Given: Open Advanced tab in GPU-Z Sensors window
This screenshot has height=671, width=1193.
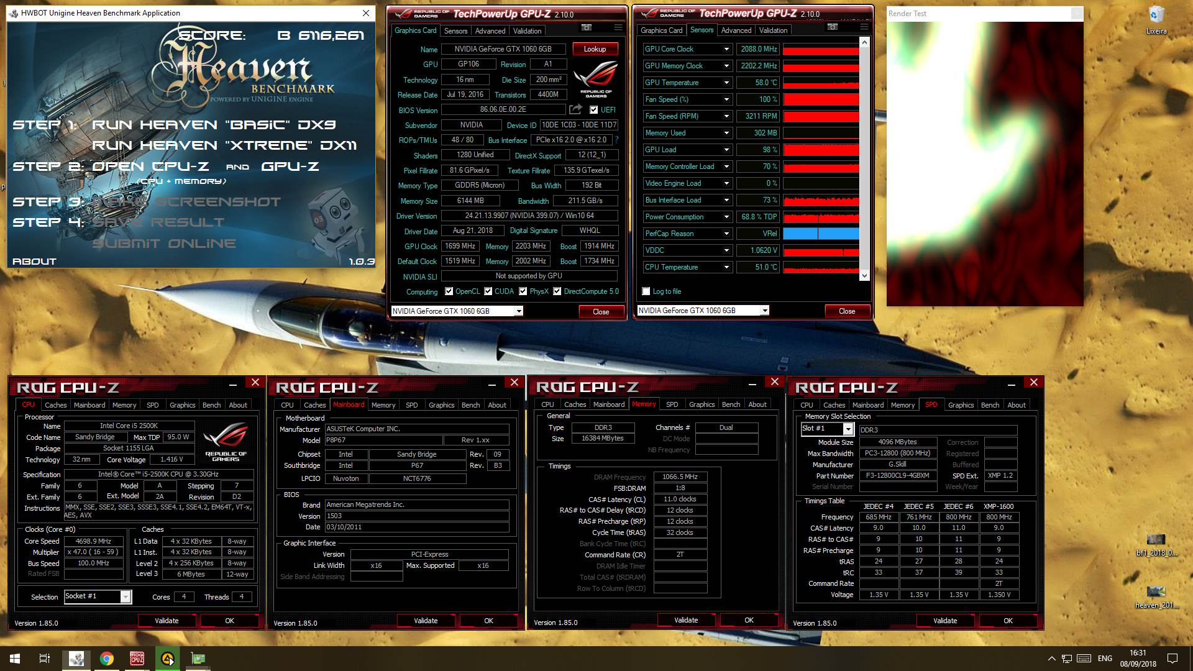Looking at the screenshot, I should tap(736, 30).
